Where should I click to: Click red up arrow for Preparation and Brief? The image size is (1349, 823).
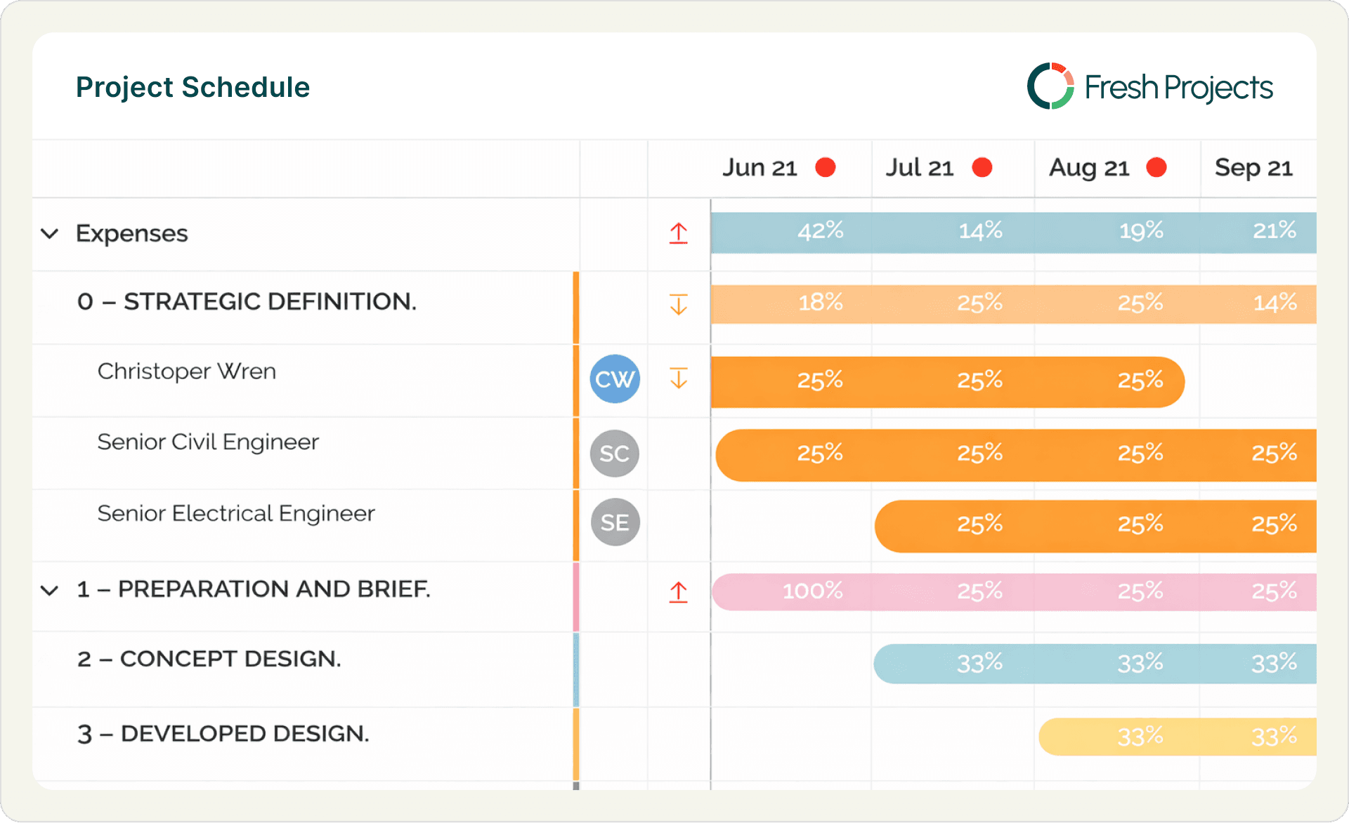coord(678,592)
